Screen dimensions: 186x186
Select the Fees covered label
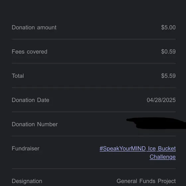[30, 52]
